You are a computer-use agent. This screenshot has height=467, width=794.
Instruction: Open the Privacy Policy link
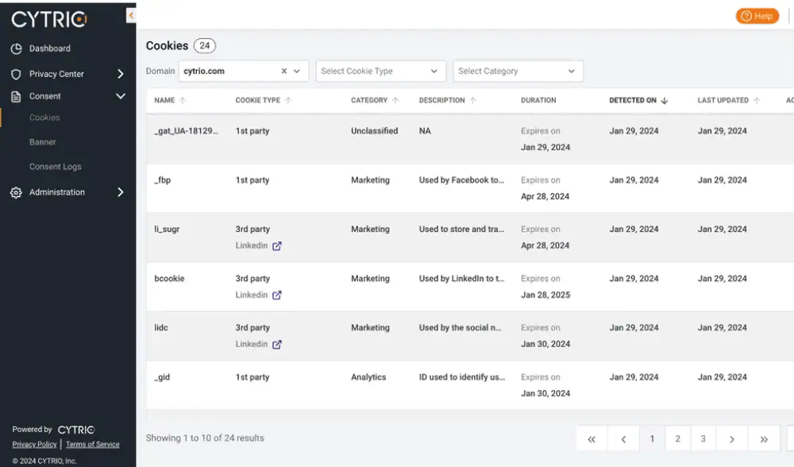(34, 445)
